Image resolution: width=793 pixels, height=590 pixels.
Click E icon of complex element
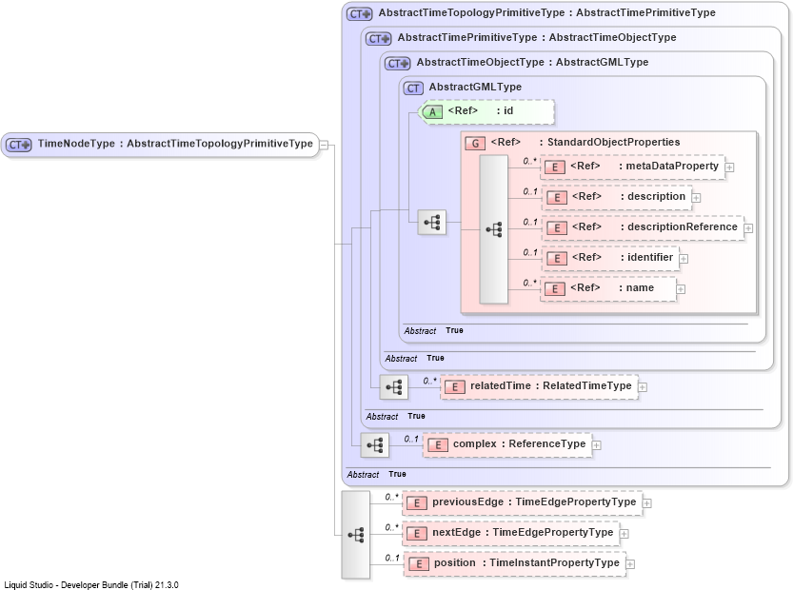coord(438,445)
